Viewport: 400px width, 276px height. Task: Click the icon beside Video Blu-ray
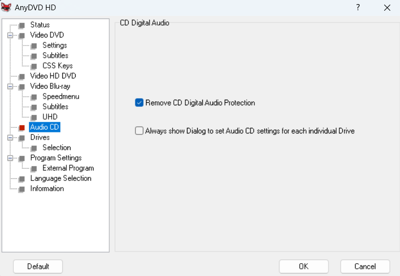pyautogui.click(x=22, y=87)
